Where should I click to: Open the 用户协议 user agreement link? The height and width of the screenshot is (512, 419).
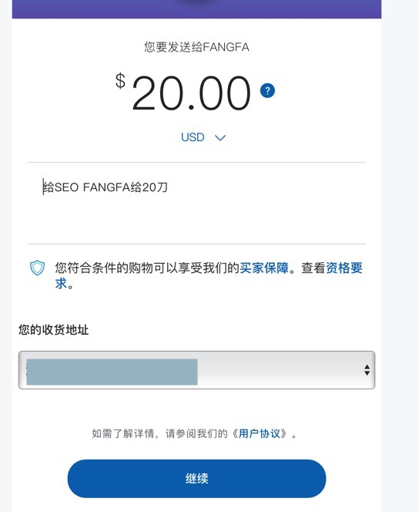(x=260, y=433)
